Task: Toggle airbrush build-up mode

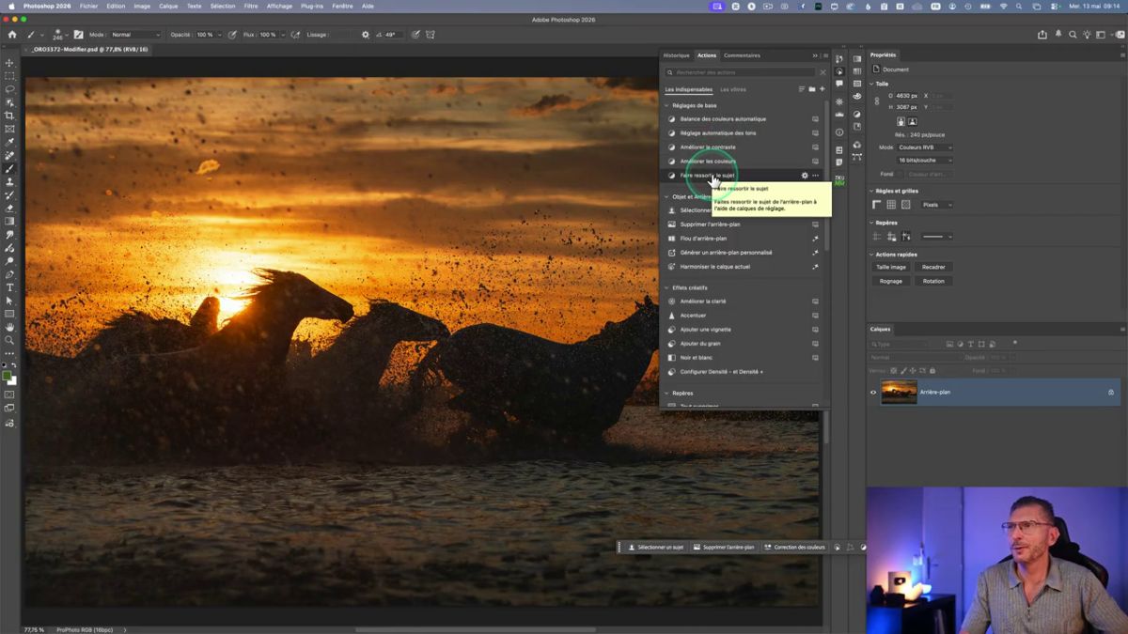Action: pos(295,35)
